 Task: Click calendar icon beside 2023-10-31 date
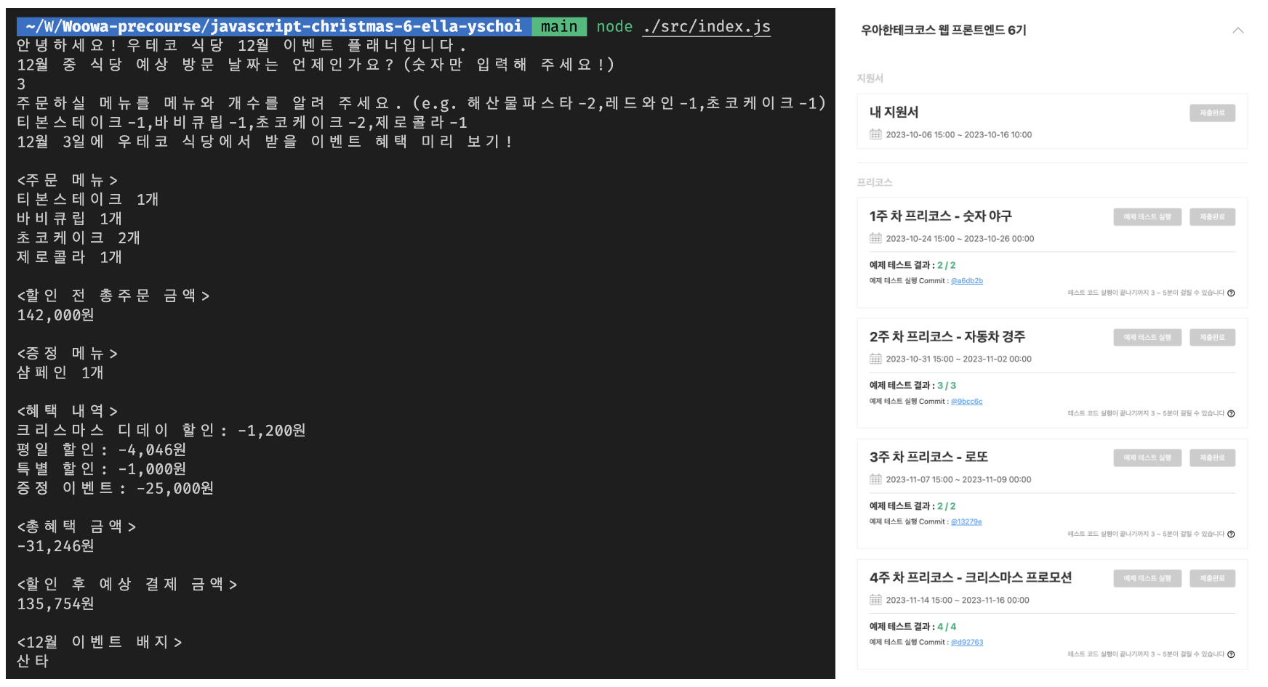tap(875, 359)
